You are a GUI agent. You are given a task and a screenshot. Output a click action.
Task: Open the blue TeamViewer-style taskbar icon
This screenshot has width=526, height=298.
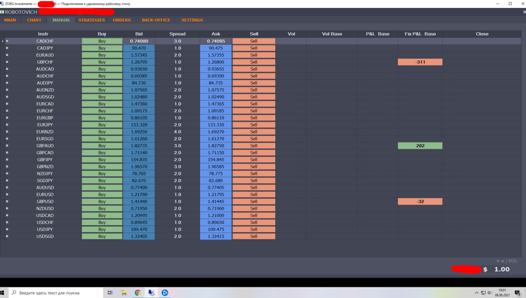[x=165, y=293]
